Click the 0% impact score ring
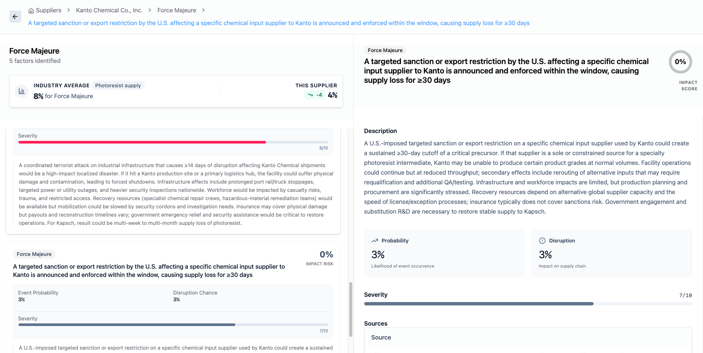 click(x=680, y=62)
